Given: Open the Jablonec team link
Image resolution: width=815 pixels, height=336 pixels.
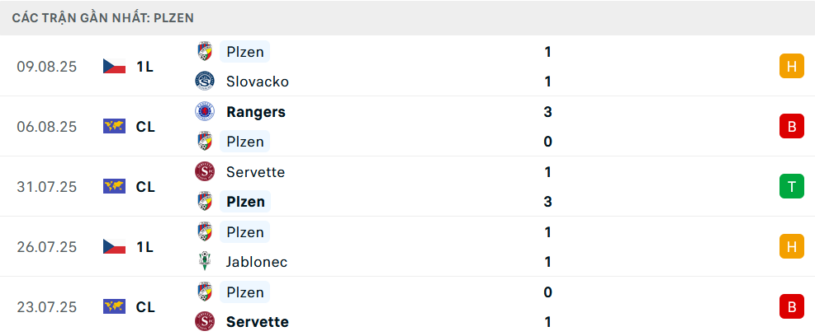Looking at the screenshot, I should pyautogui.click(x=257, y=262).
